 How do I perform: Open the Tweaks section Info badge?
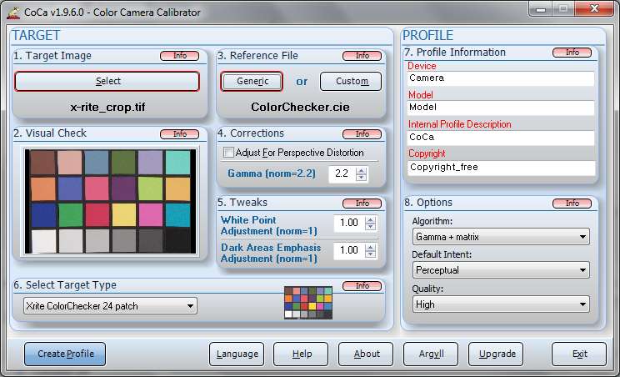362,203
